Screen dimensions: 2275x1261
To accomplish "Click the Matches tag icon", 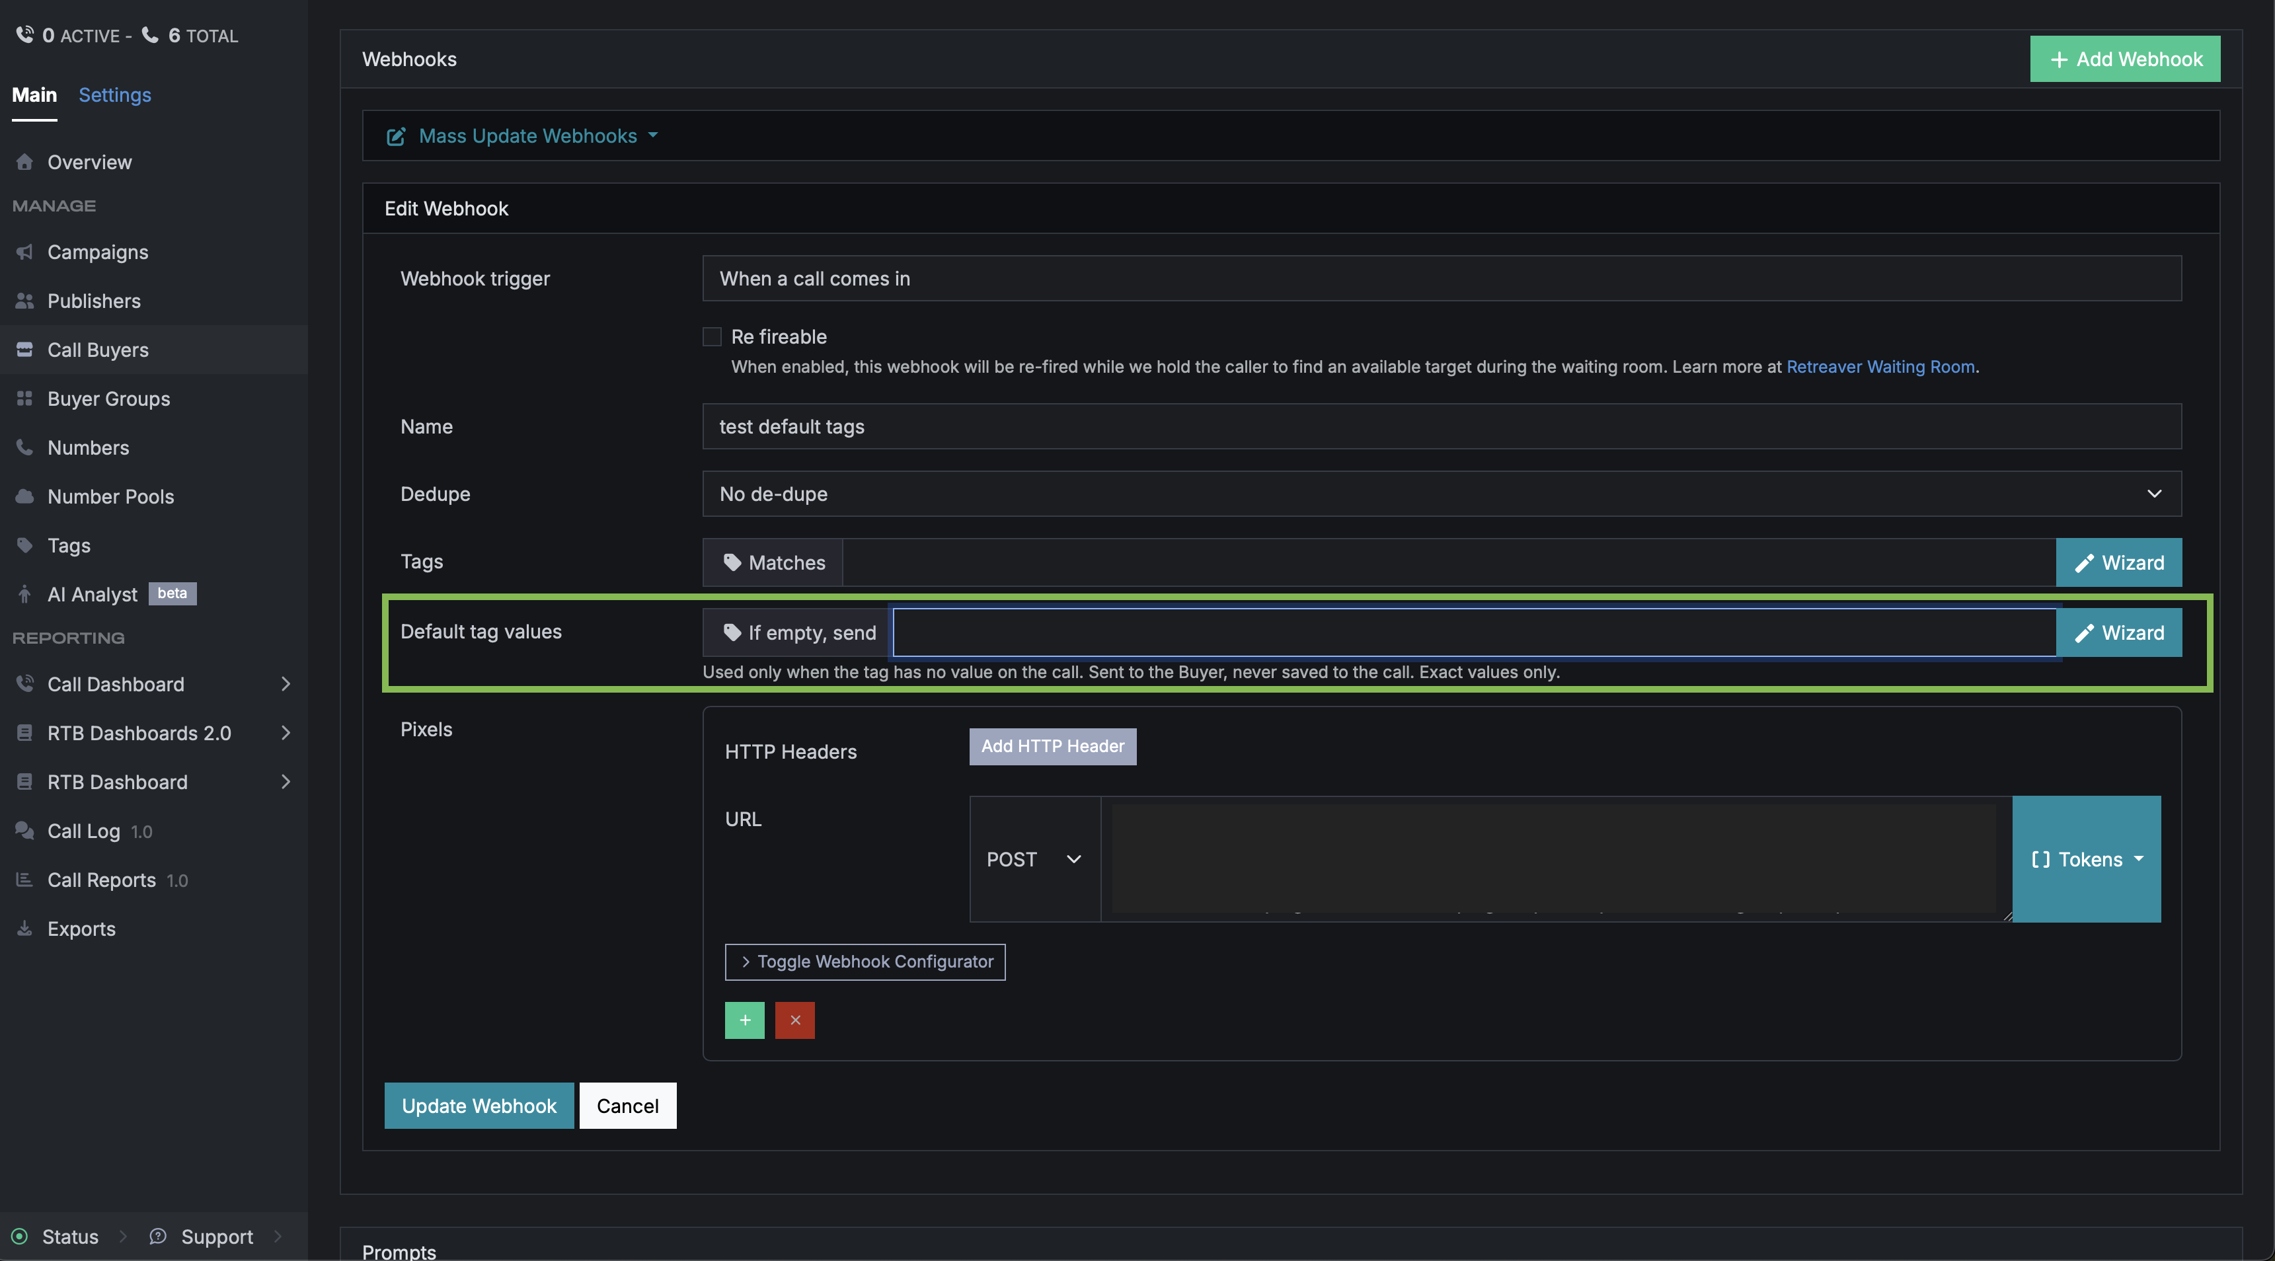I will pyautogui.click(x=732, y=562).
